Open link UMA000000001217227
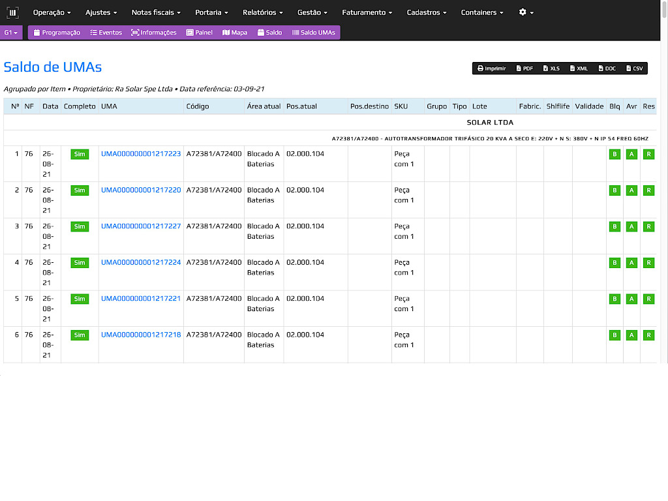The height and width of the screenshot is (501, 668). point(141,226)
